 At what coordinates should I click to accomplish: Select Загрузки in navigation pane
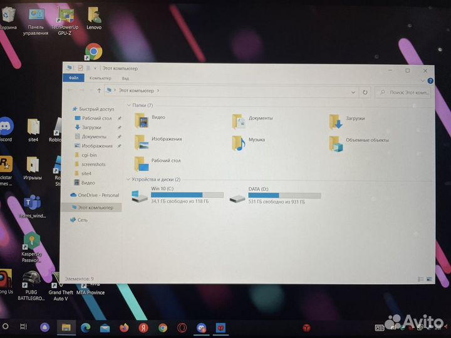pyautogui.click(x=88, y=128)
